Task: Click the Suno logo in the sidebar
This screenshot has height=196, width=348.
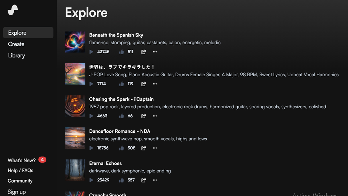Action: click(13, 10)
